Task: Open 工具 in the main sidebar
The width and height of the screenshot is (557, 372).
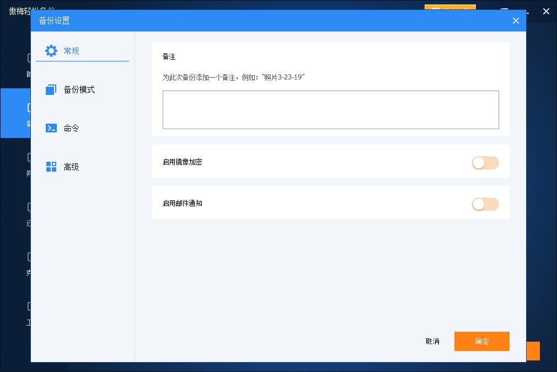Action: tap(28, 312)
